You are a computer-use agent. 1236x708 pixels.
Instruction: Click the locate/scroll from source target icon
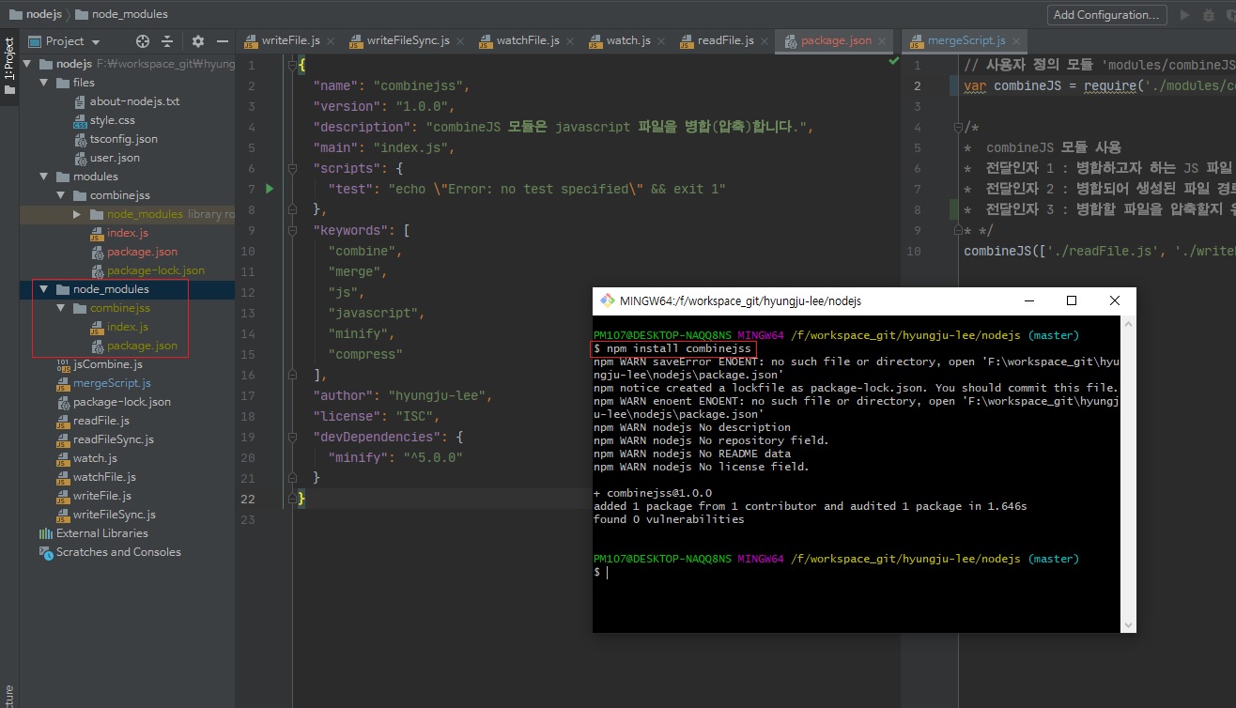tap(143, 41)
